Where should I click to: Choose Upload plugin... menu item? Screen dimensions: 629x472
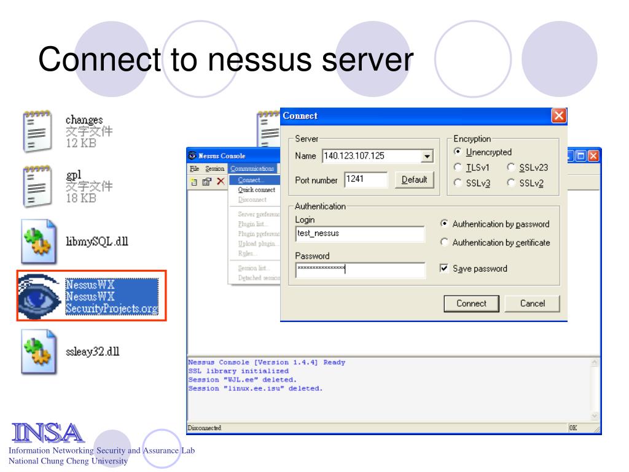click(254, 243)
